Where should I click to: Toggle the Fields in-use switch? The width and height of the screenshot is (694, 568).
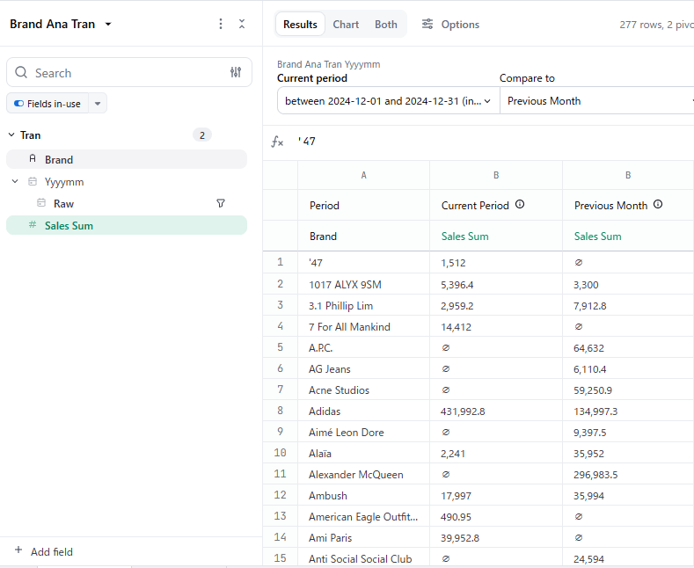click(x=19, y=104)
